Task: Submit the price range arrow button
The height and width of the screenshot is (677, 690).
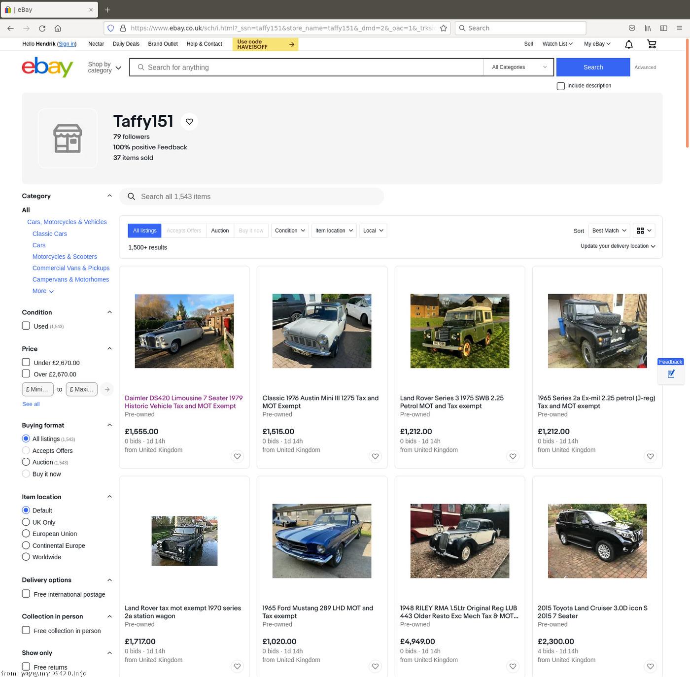Action: click(107, 389)
